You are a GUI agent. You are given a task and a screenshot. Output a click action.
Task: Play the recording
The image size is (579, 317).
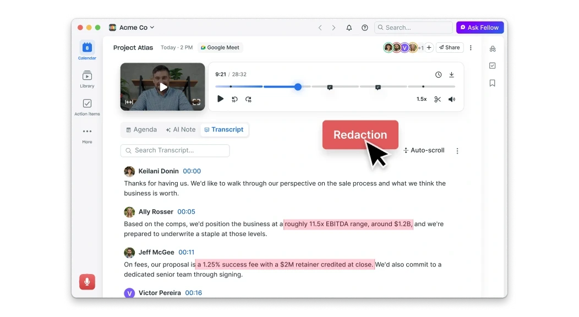(x=221, y=99)
